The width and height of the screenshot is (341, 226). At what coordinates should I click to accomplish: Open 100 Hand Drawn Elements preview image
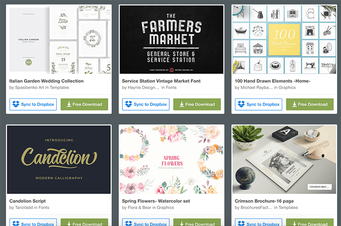(284, 40)
